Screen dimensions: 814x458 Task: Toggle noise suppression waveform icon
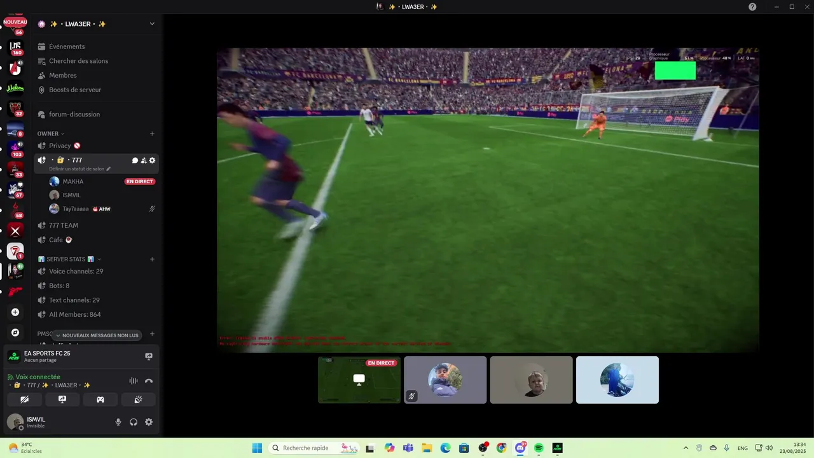click(134, 381)
